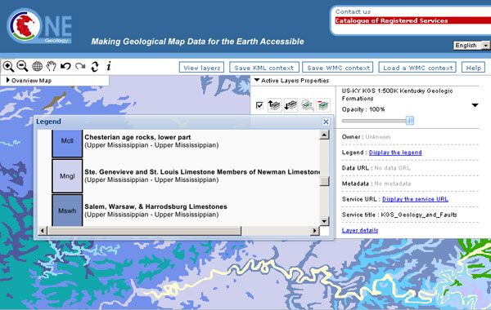Remove the layer from the map

[323, 105]
